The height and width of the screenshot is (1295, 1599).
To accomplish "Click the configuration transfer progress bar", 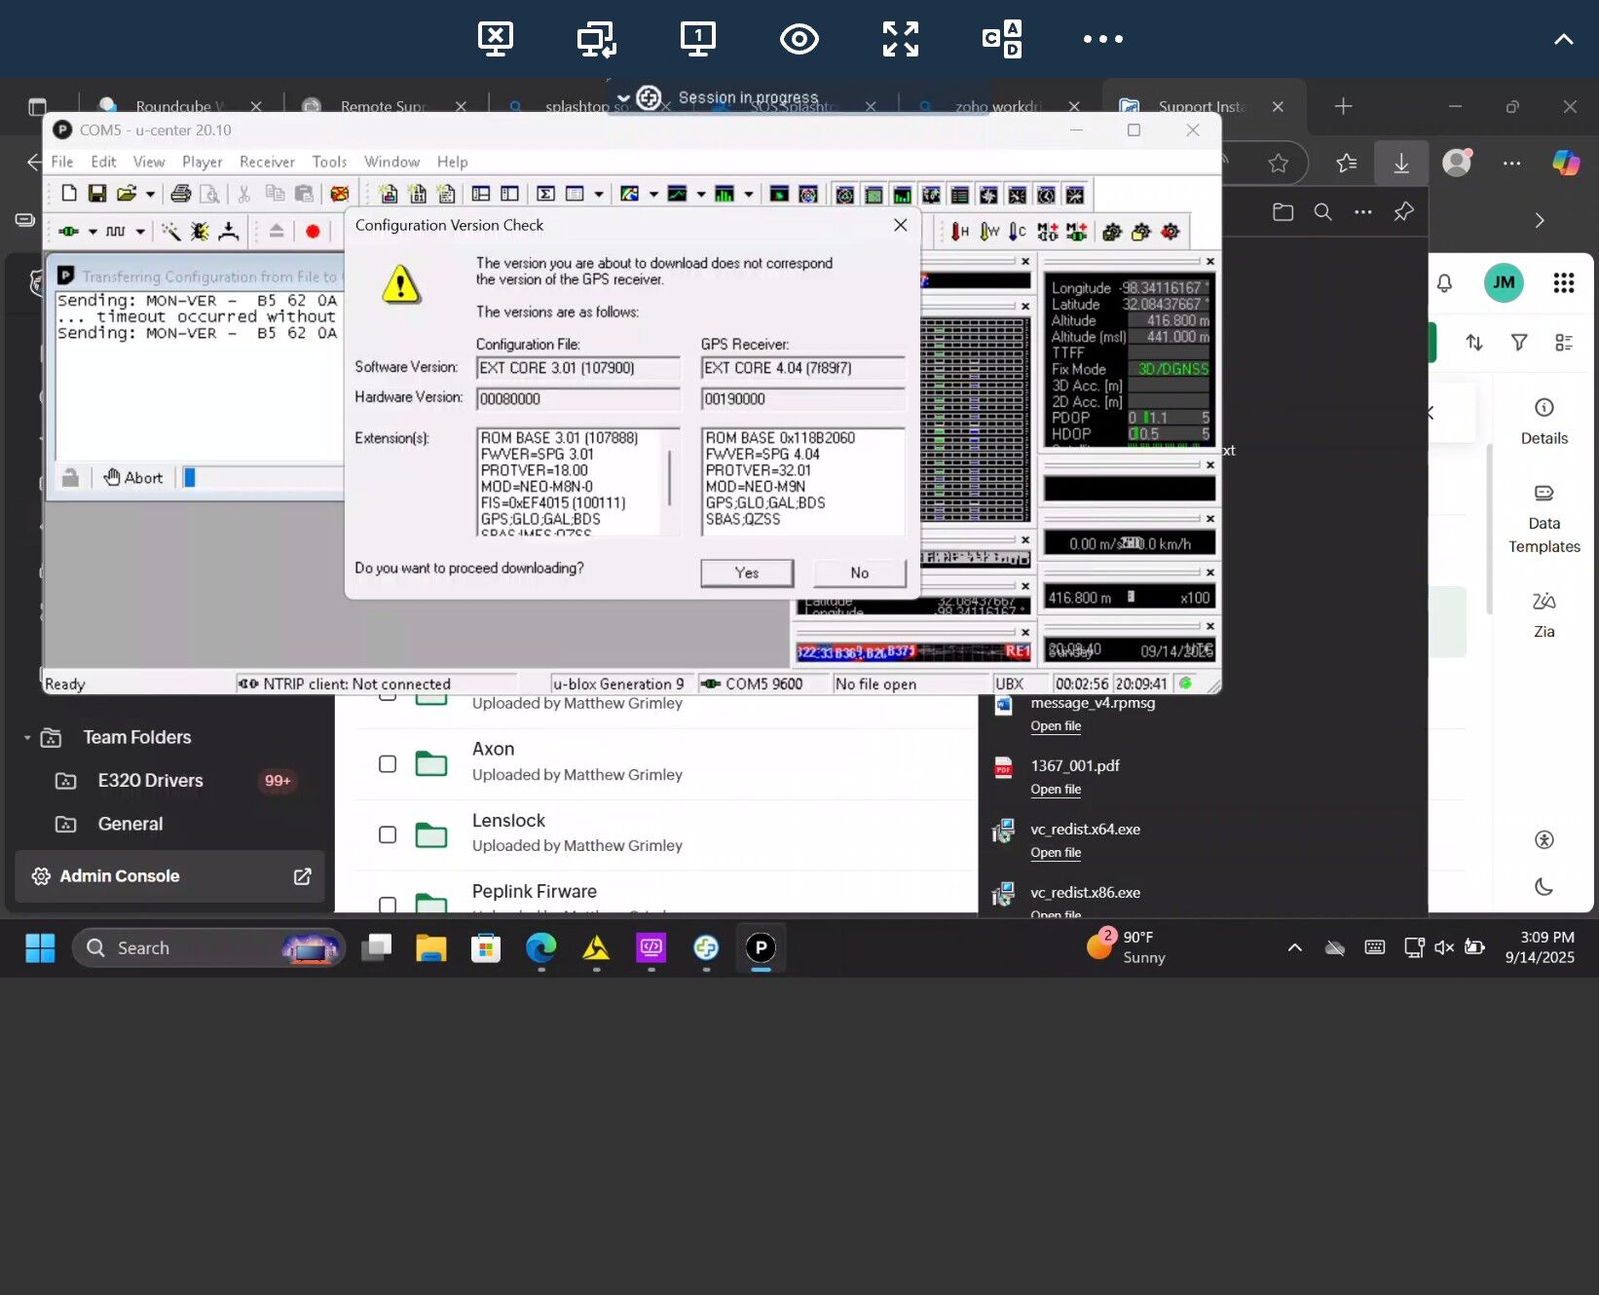I will [x=263, y=477].
